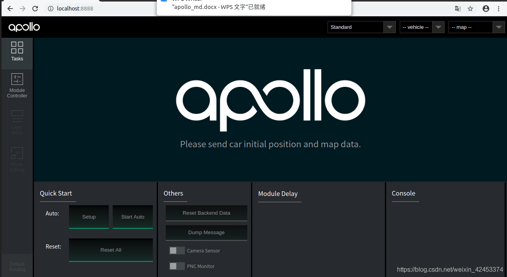Click the Setup button

pyautogui.click(x=89, y=217)
